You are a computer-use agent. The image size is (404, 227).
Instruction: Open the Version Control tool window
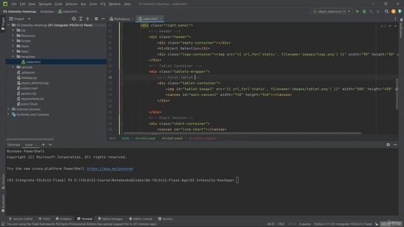(21, 219)
